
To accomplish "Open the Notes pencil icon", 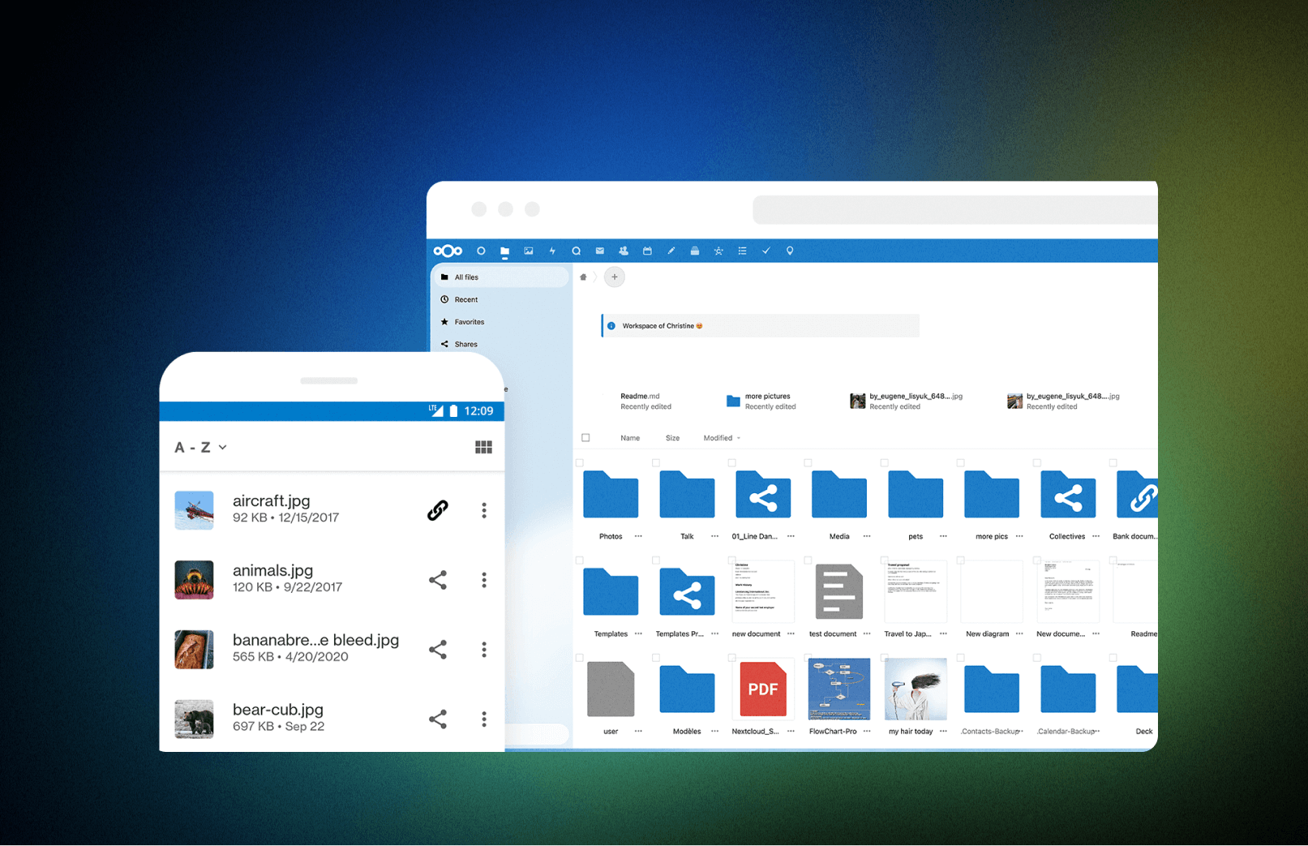I will click(671, 251).
